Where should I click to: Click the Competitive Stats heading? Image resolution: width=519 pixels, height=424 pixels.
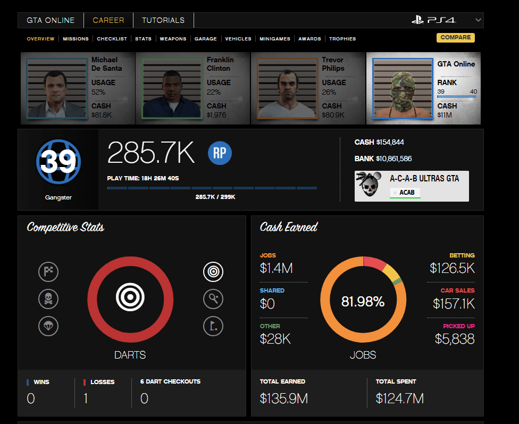pos(65,227)
